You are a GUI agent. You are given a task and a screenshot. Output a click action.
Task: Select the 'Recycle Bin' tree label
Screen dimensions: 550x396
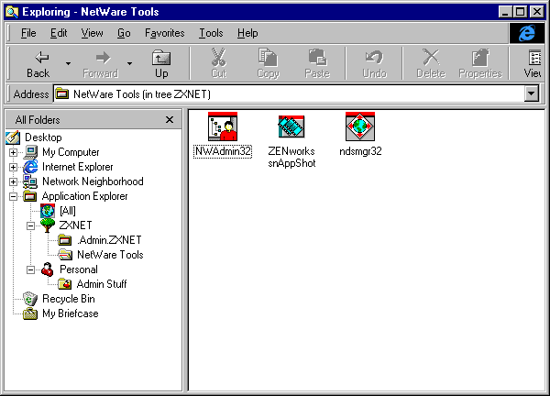coord(69,299)
